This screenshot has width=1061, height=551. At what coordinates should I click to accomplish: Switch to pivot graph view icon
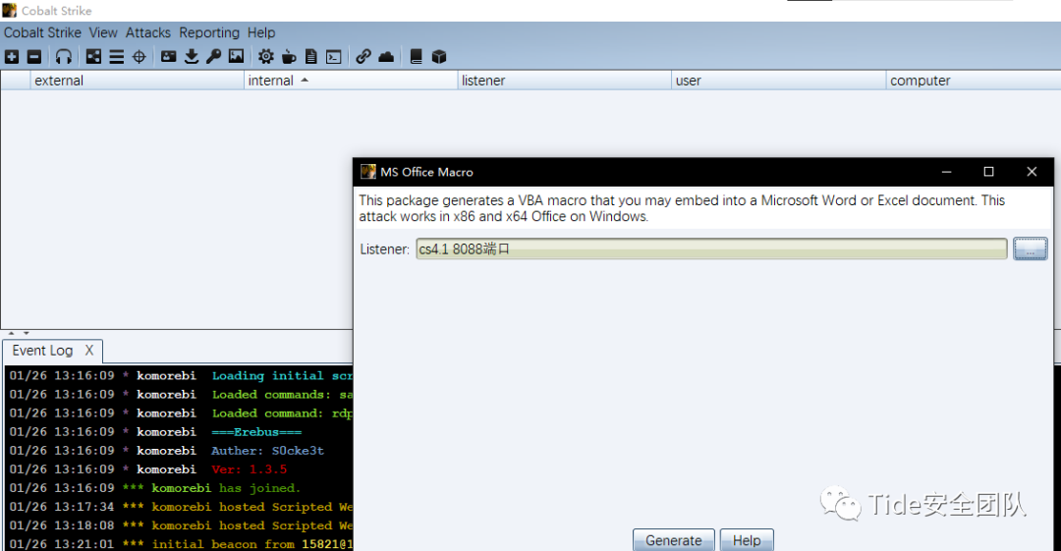coord(94,57)
